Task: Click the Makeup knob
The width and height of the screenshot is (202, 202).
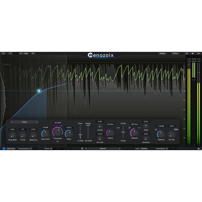Action: (161, 134)
